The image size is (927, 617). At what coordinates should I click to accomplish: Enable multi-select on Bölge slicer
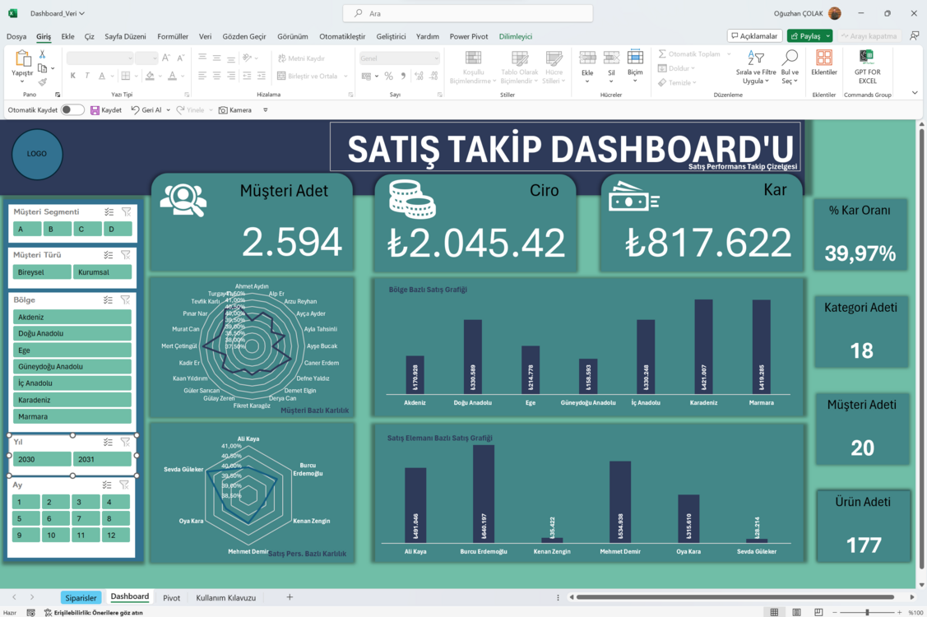click(108, 300)
